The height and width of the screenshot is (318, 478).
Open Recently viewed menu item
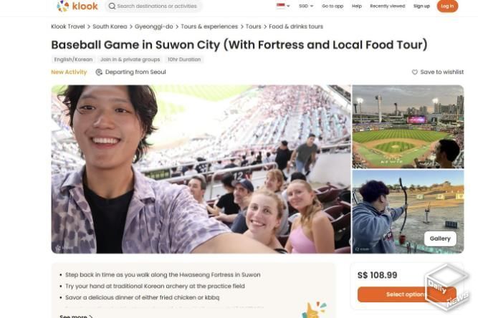[x=388, y=6]
